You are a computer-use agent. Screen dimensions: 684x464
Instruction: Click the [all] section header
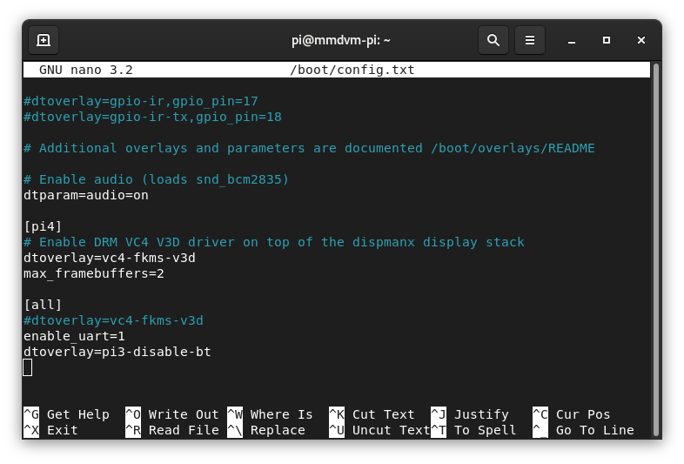(43, 305)
